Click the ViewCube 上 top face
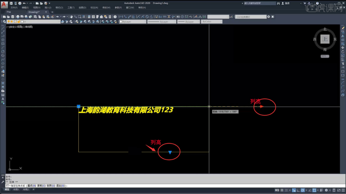The width and height of the screenshot is (346, 194). tap(325, 39)
